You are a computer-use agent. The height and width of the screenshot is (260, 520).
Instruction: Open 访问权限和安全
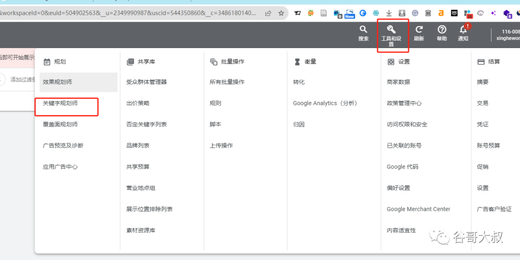(407, 124)
